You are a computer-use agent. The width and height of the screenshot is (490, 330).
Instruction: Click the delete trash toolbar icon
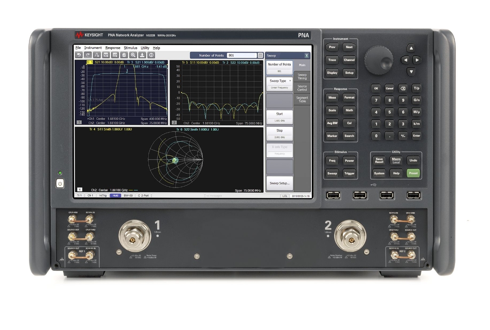124,55
